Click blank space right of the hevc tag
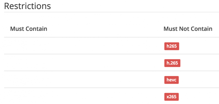 point(199,80)
